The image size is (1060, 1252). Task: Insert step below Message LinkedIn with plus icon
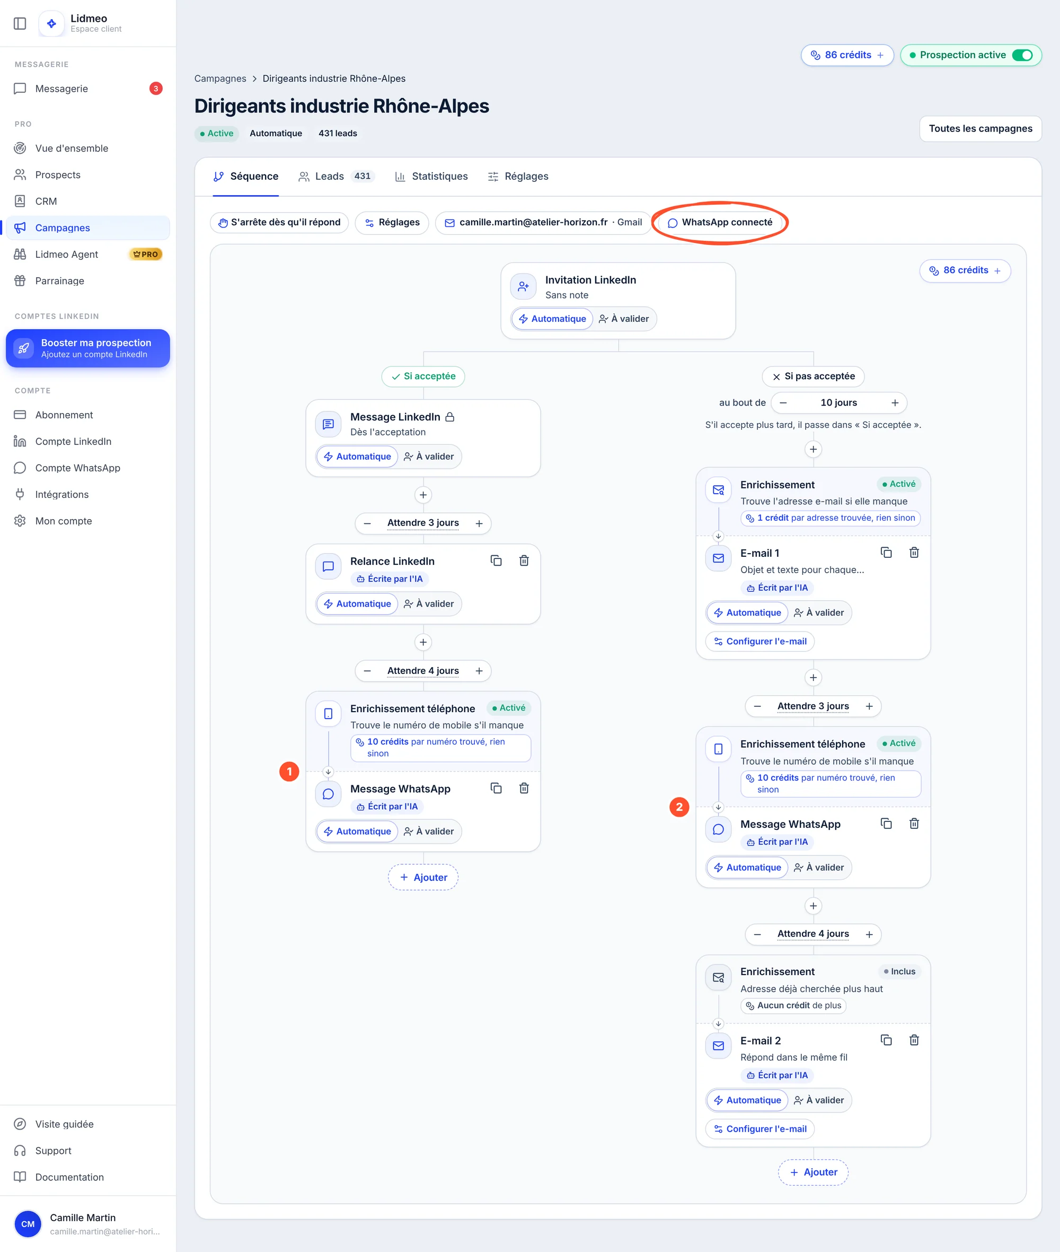click(423, 495)
